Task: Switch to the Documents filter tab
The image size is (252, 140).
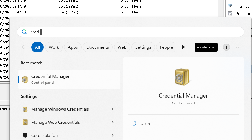Action: point(98,47)
